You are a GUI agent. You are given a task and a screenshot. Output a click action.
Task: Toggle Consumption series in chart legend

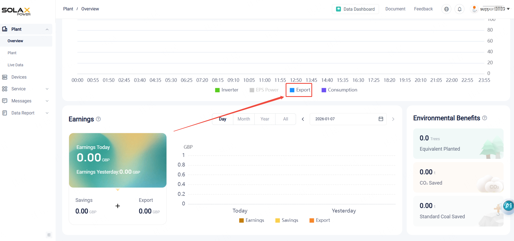(339, 90)
